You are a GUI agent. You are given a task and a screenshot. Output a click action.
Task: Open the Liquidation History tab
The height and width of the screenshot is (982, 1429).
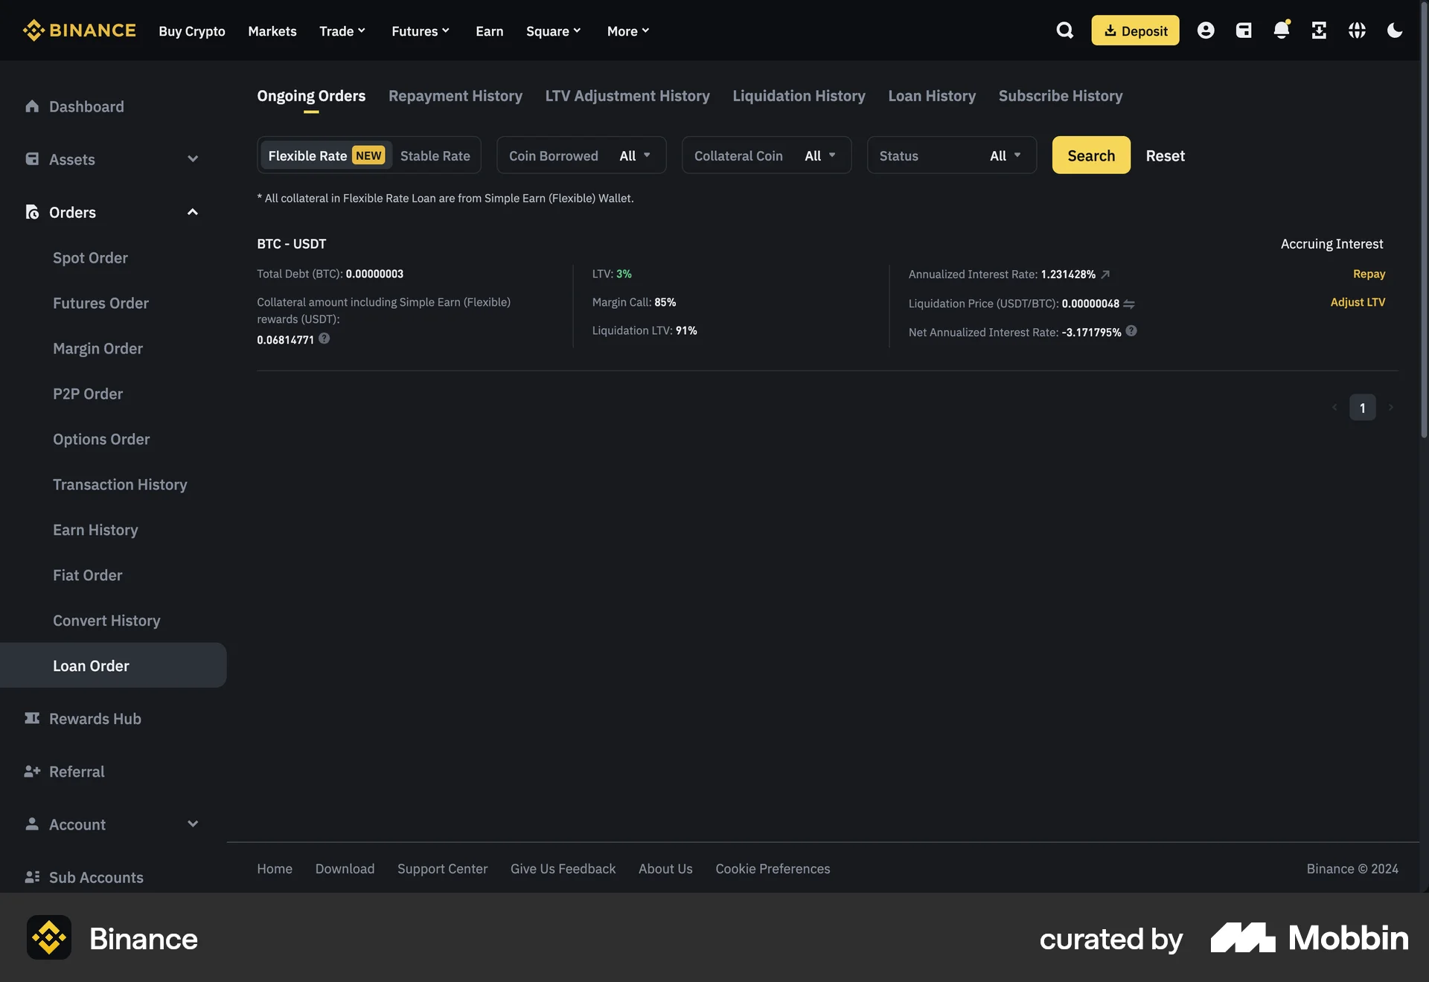[799, 96]
